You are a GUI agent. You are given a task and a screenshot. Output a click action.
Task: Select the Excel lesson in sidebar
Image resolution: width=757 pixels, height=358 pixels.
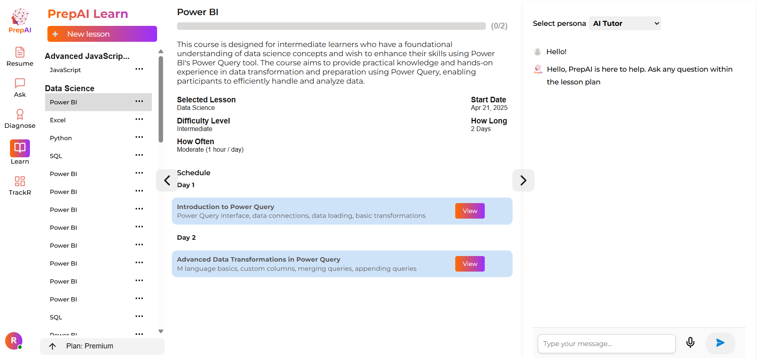click(x=58, y=120)
